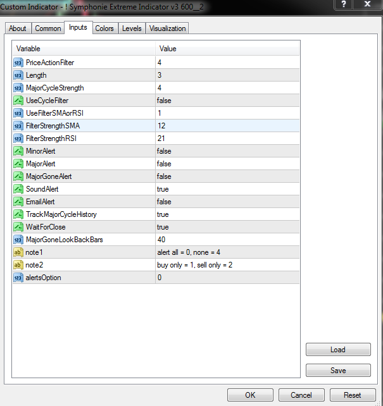
Task: Click the PriceActionFilter value 4
Action: coord(160,63)
